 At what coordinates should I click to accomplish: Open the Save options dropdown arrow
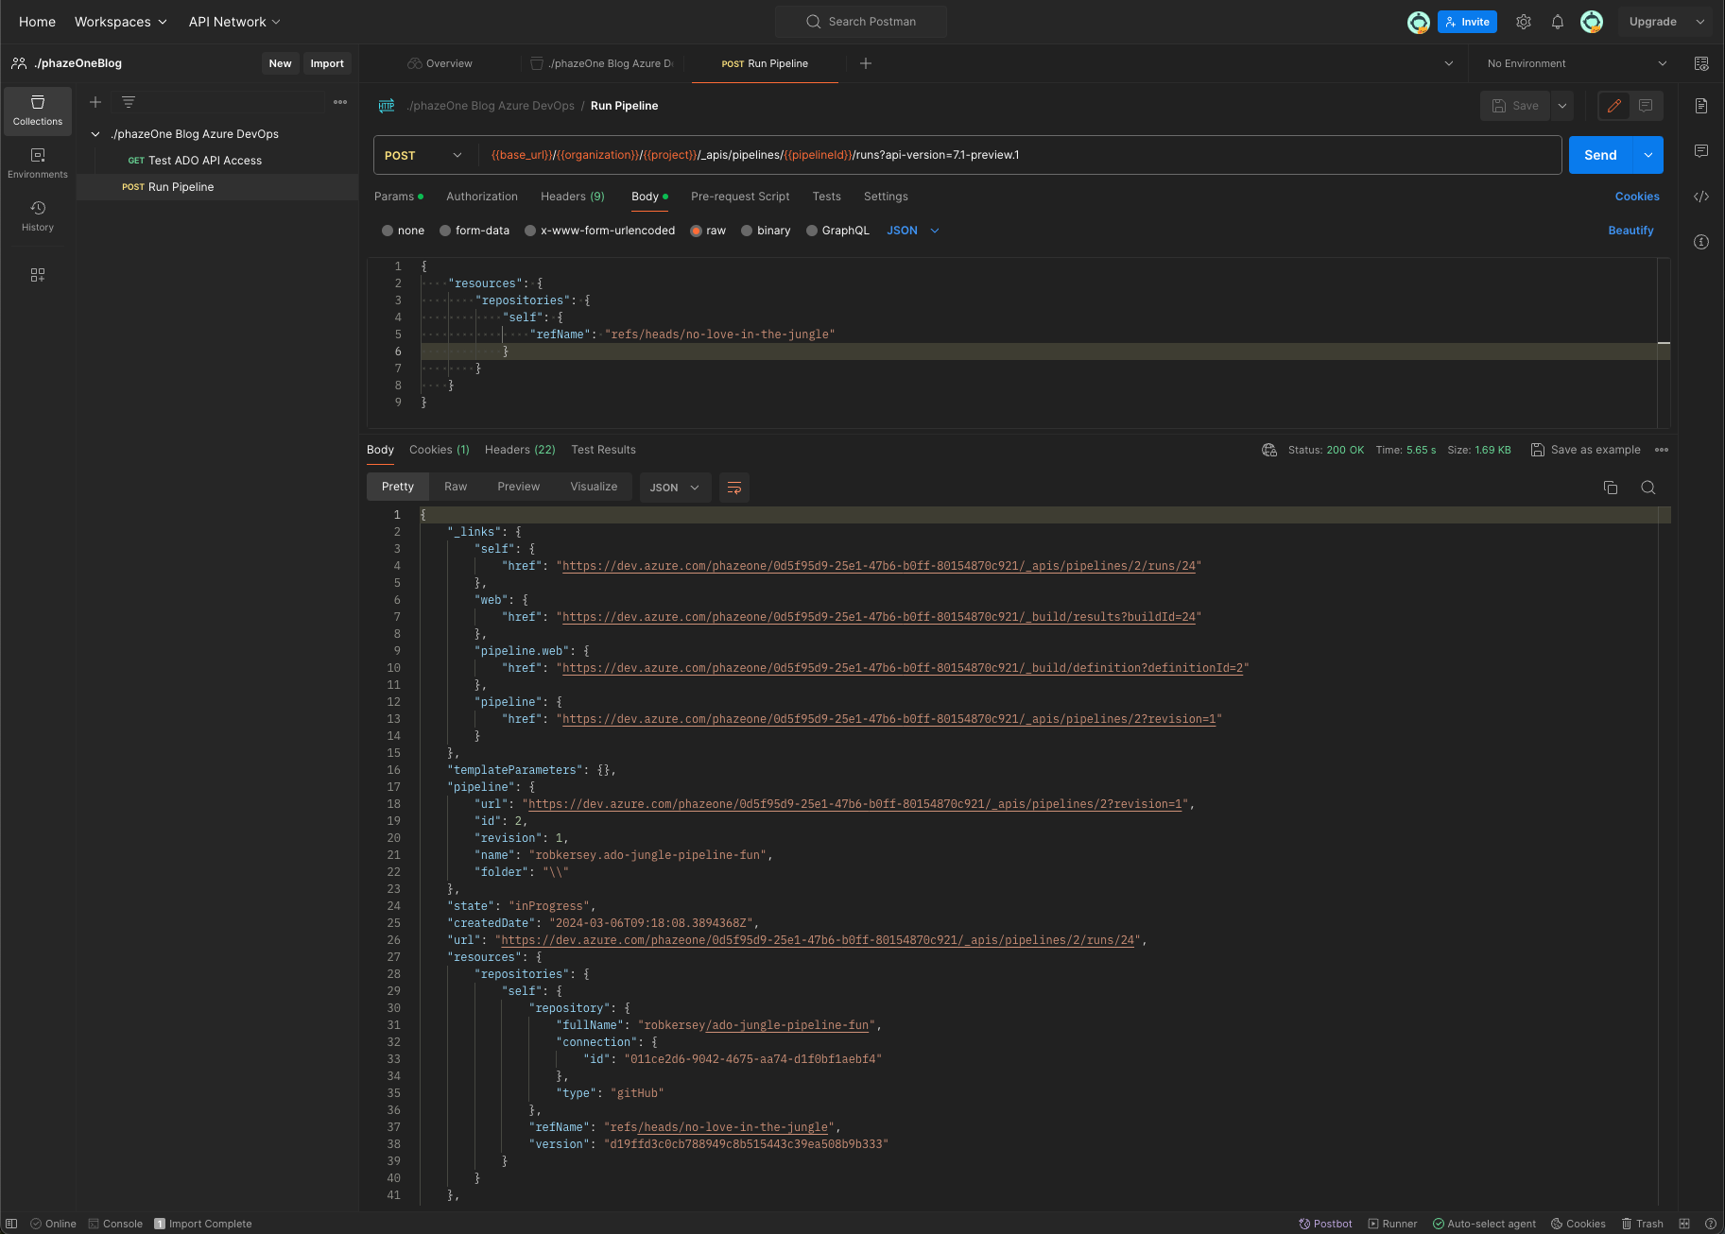(1562, 106)
